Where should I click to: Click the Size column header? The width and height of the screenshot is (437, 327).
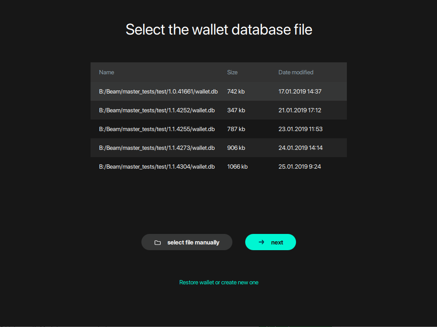232,73
